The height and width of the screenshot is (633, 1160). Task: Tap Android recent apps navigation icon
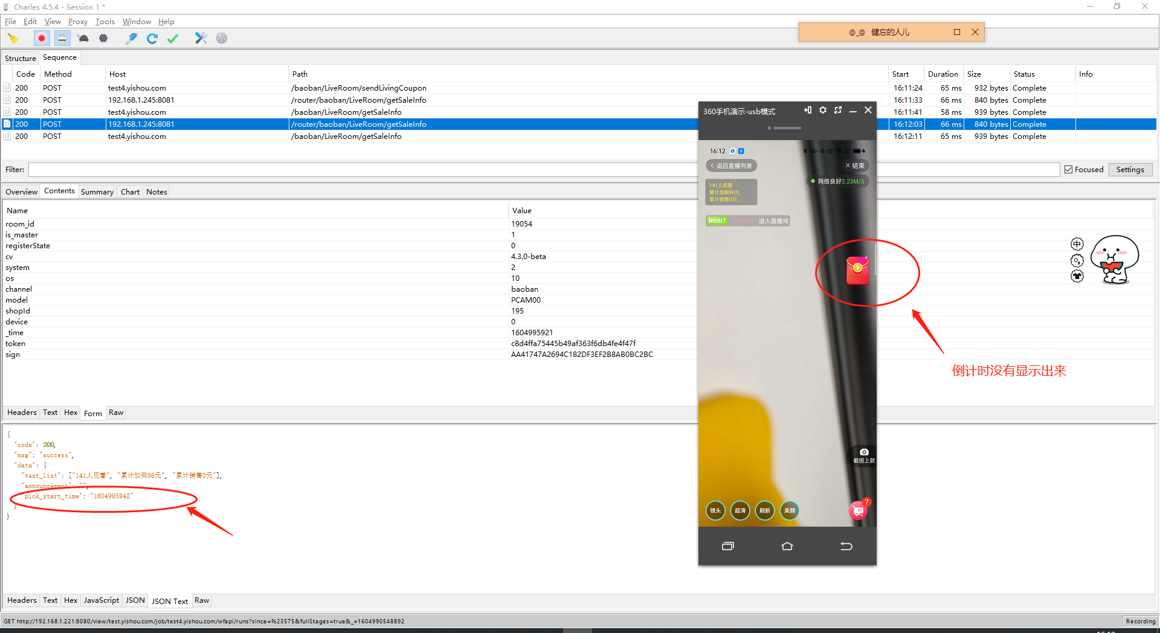click(728, 546)
